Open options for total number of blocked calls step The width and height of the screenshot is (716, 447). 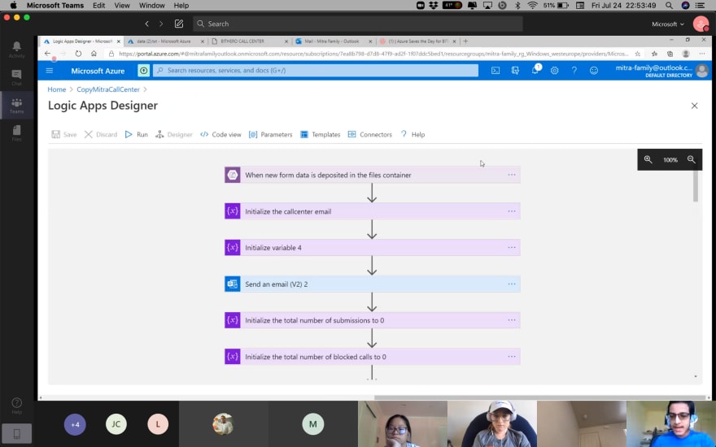point(512,357)
